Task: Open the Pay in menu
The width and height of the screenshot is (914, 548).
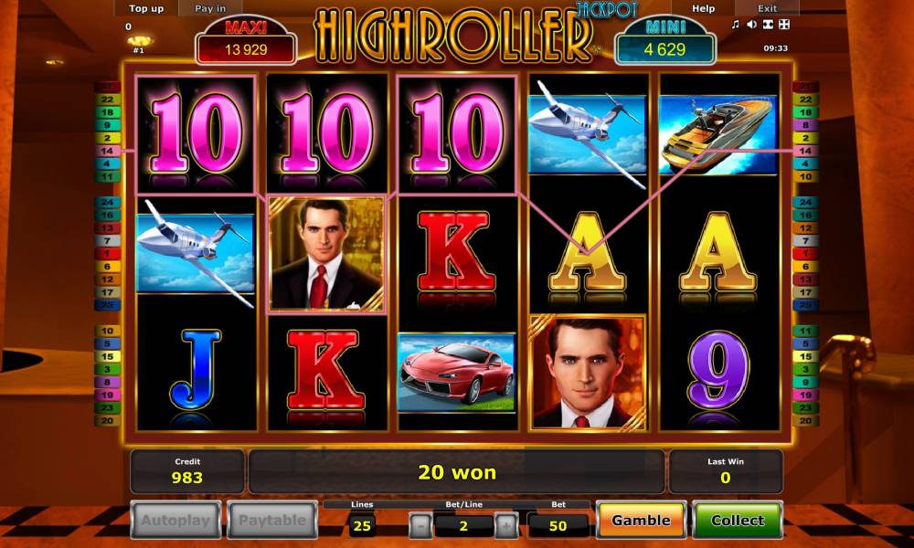Action: click(x=210, y=8)
